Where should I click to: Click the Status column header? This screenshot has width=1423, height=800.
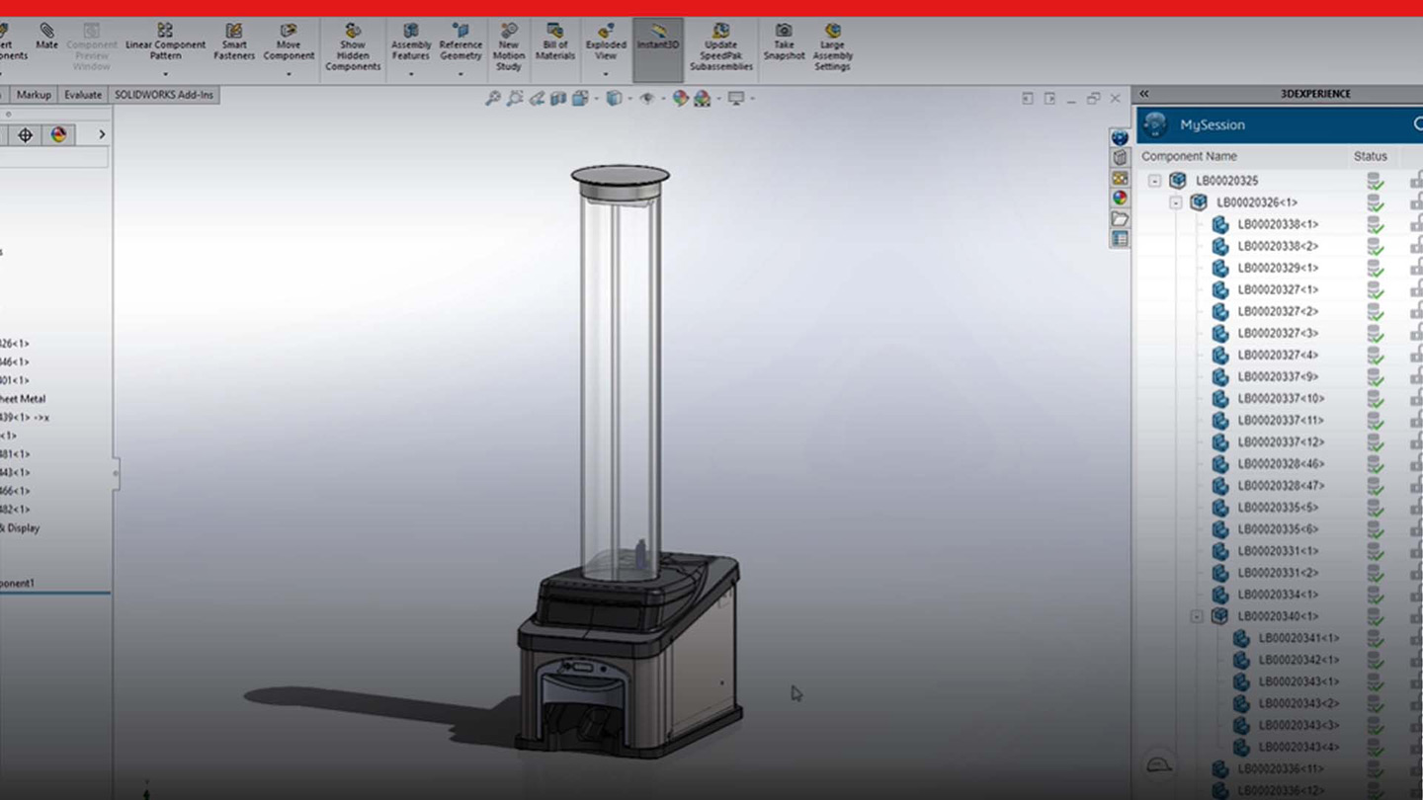(x=1371, y=156)
